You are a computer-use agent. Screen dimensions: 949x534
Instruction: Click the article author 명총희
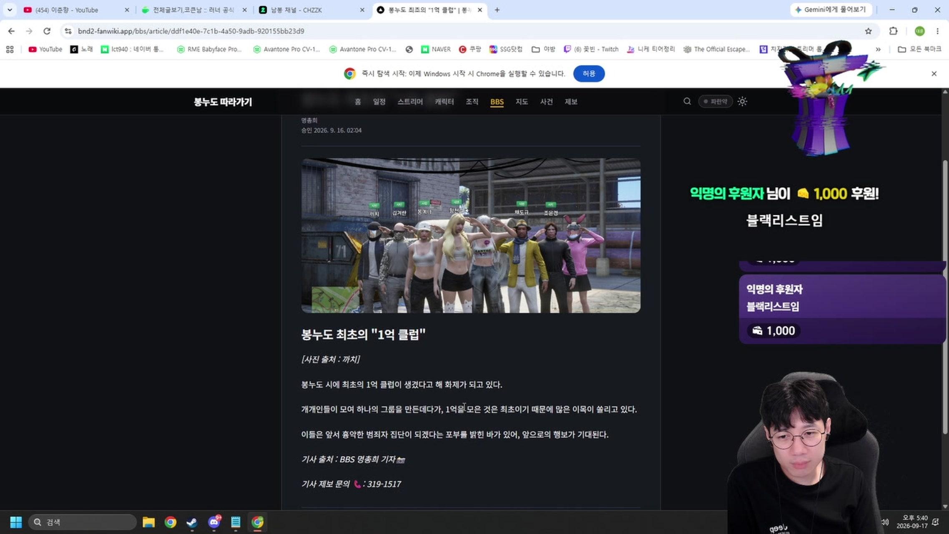(x=309, y=120)
